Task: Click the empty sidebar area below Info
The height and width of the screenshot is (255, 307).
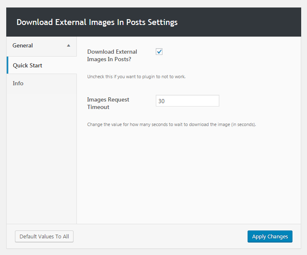Action: [x=42, y=158]
